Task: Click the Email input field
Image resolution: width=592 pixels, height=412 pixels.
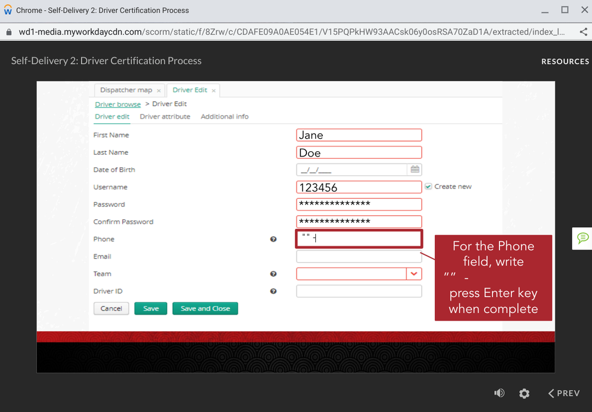Action: pyautogui.click(x=359, y=257)
